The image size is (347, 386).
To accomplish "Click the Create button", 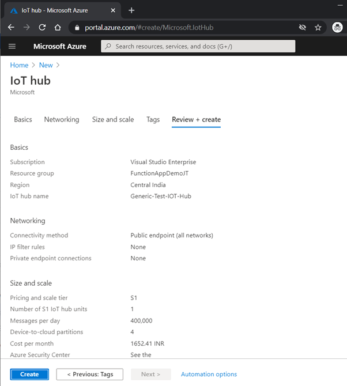I will pyautogui.click(x=29, y=374).
